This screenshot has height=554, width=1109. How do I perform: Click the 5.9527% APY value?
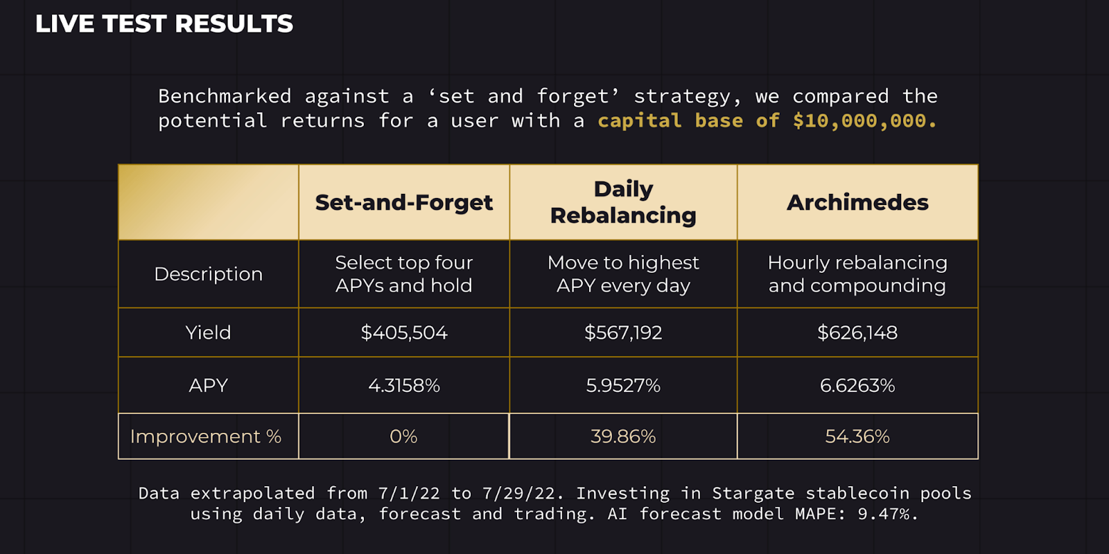point(623,385)
